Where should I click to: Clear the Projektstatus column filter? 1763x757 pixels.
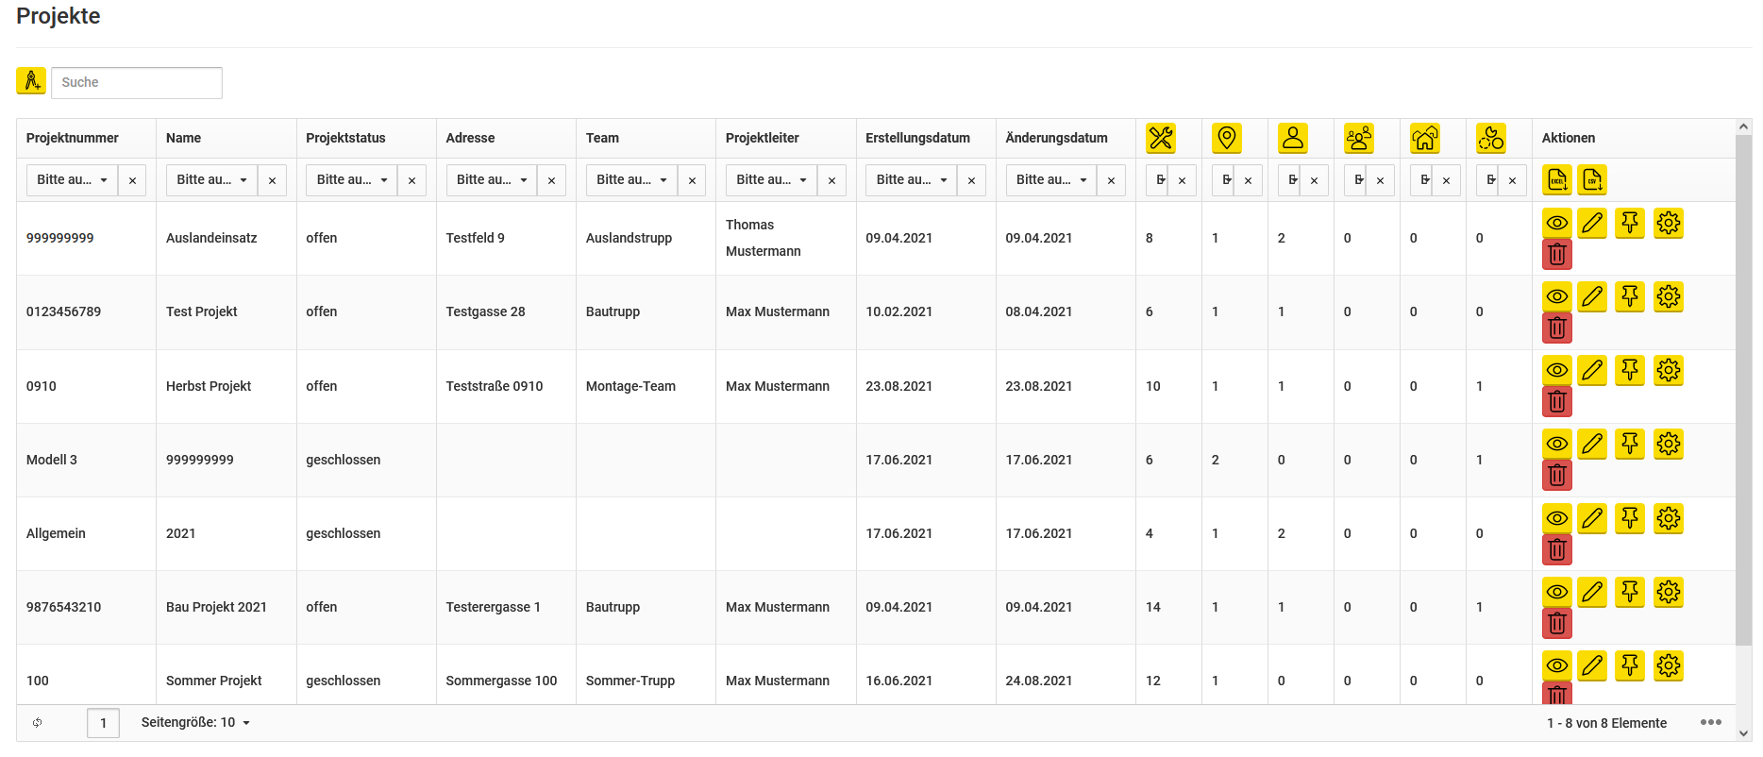coord(411,180)
